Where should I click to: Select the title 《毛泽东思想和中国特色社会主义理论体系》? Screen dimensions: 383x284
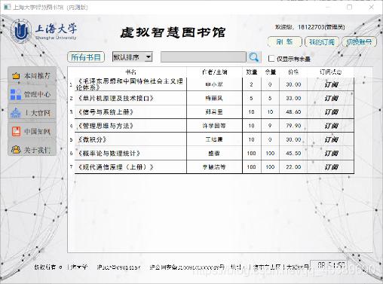[130, 84]
